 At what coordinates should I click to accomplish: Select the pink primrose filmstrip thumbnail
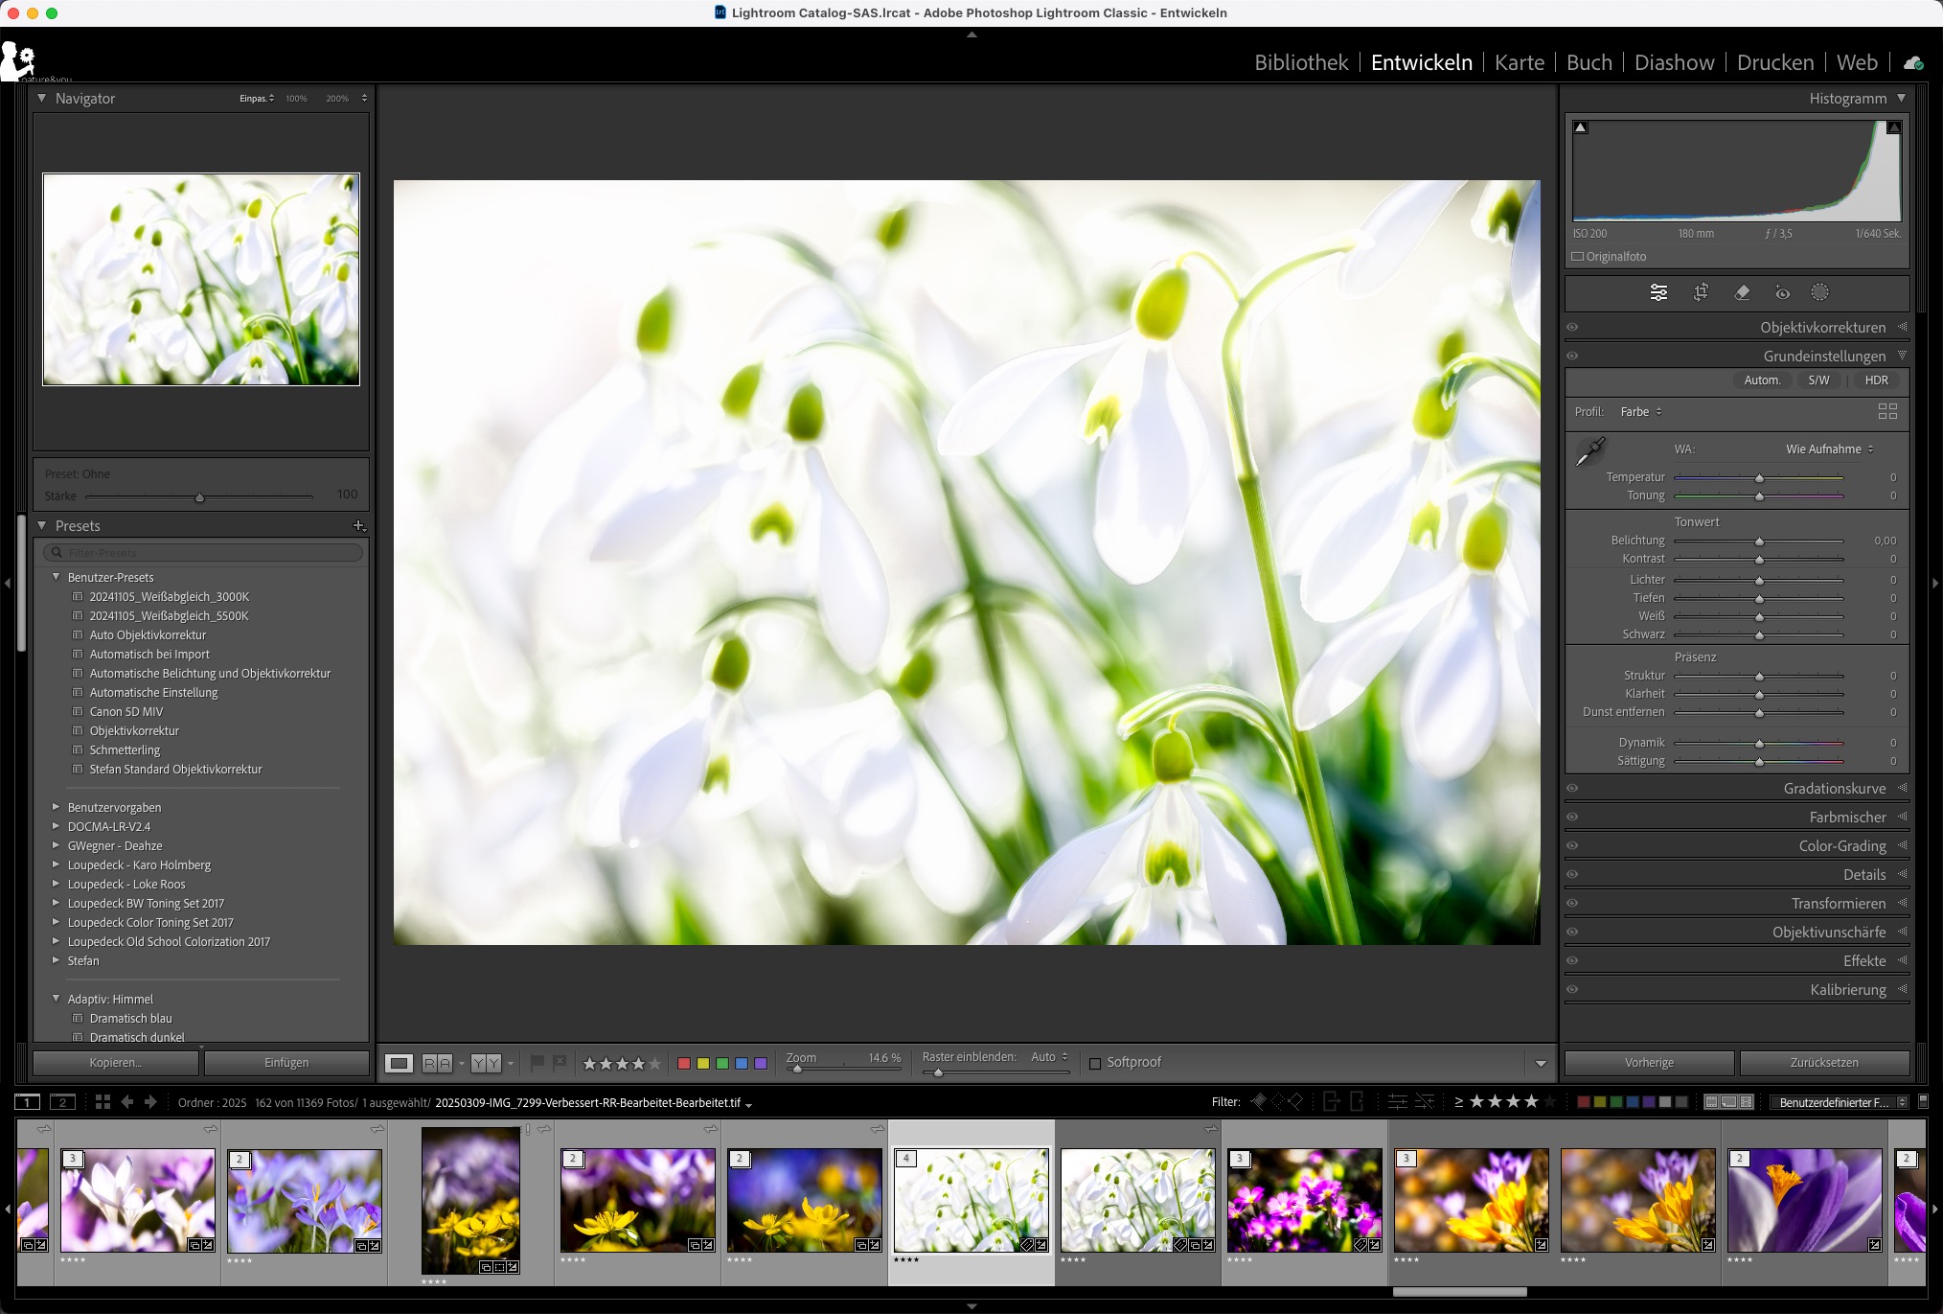click(x=1304, y=1200)
